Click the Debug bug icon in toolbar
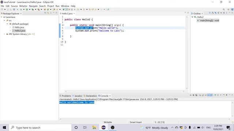 [x=21, y=9]
